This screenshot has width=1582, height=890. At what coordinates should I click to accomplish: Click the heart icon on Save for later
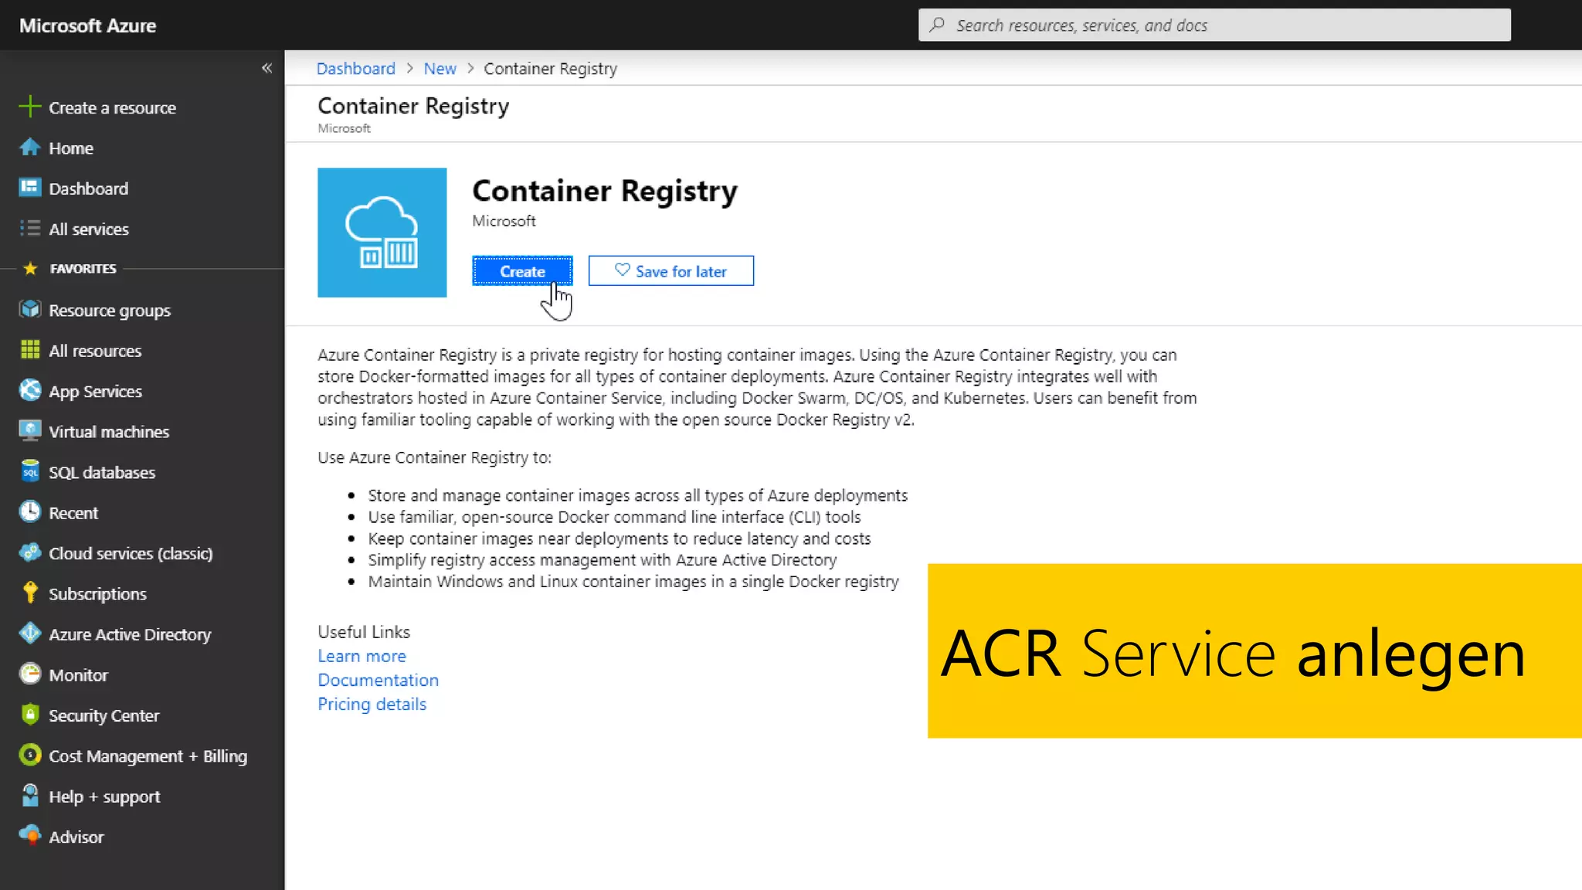(x=622, y=270)
